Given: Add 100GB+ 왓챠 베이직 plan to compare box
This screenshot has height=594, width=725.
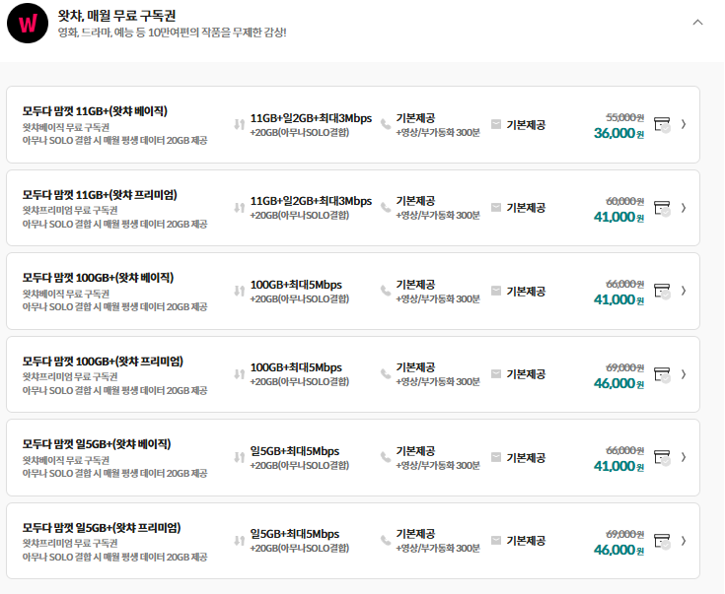Looking at the screenshot, I should click(x=662, y=292).
